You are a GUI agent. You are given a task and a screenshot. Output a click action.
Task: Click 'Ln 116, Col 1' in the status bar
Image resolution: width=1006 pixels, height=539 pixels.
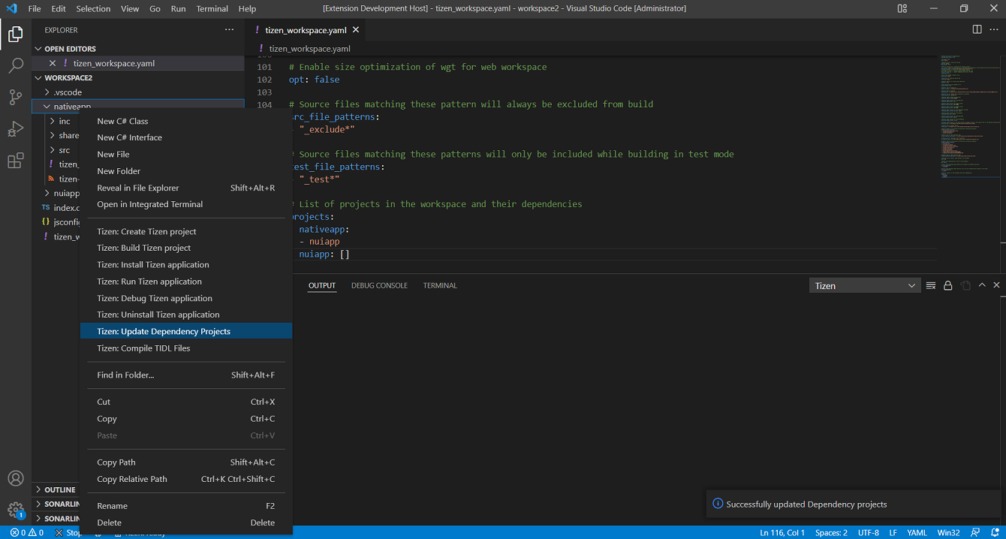click(x=782, y=531)
